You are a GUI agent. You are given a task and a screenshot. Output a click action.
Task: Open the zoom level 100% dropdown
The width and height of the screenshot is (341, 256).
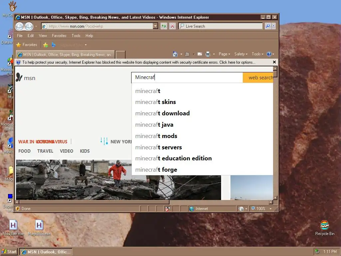[270, 209]
